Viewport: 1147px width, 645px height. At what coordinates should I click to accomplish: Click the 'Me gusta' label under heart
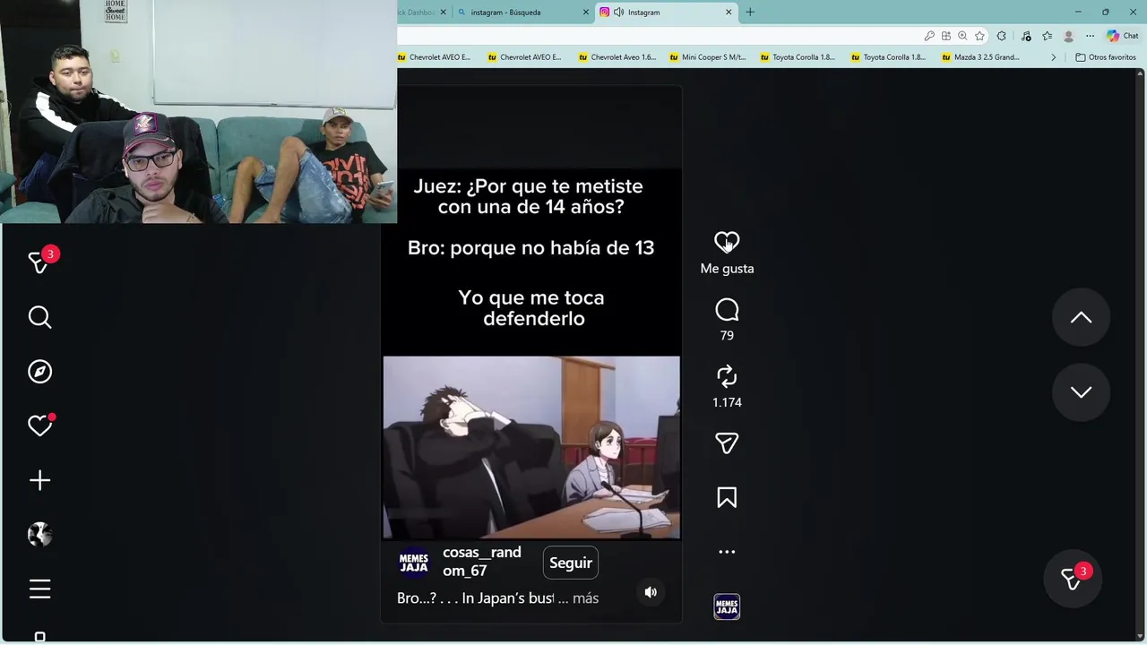point(727,269)
